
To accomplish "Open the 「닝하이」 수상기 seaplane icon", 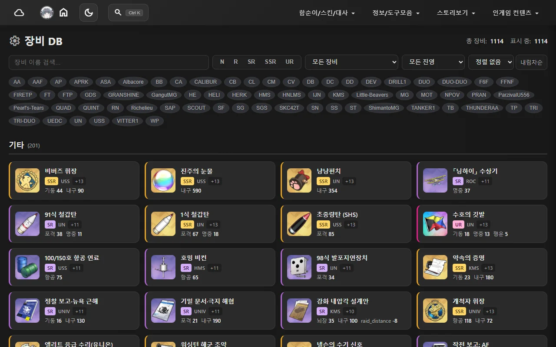I will pos(435,180).
